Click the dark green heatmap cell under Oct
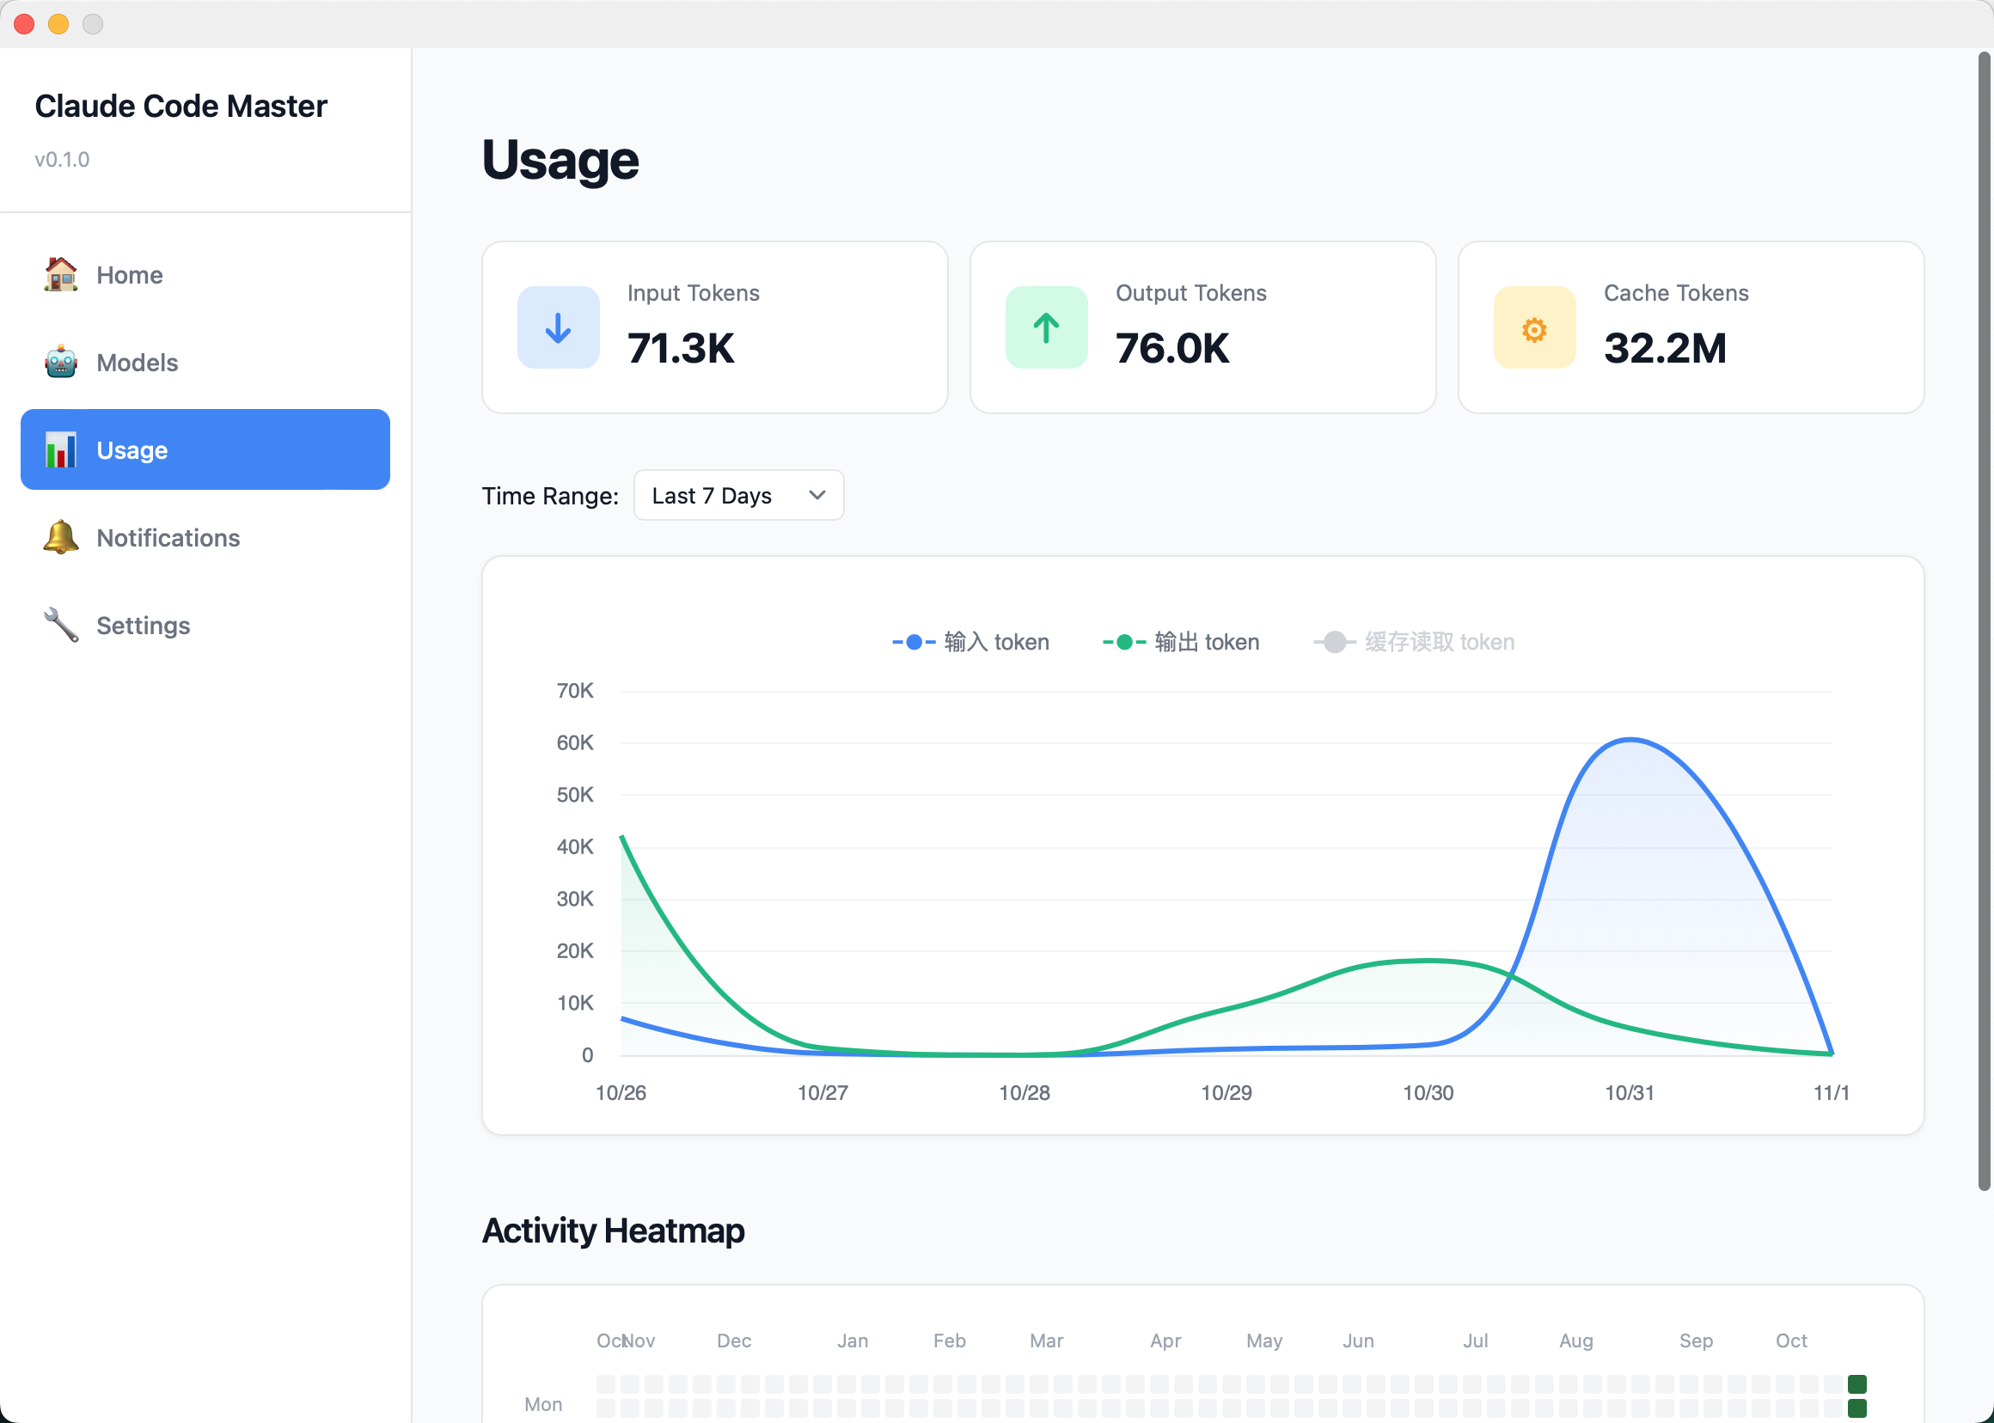 coord(1856,1383)
